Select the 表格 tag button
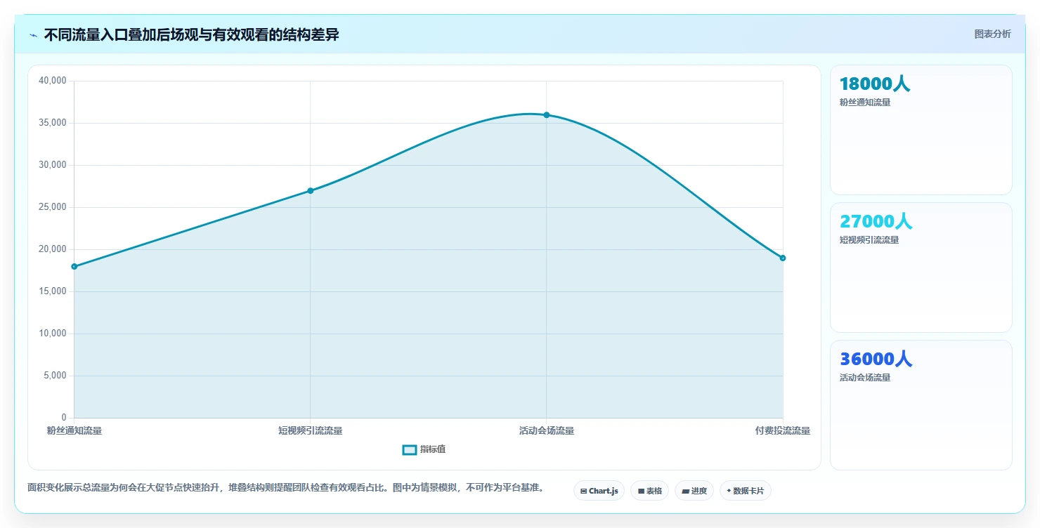Screen dimensions: 1040x528 pos(649,491)
